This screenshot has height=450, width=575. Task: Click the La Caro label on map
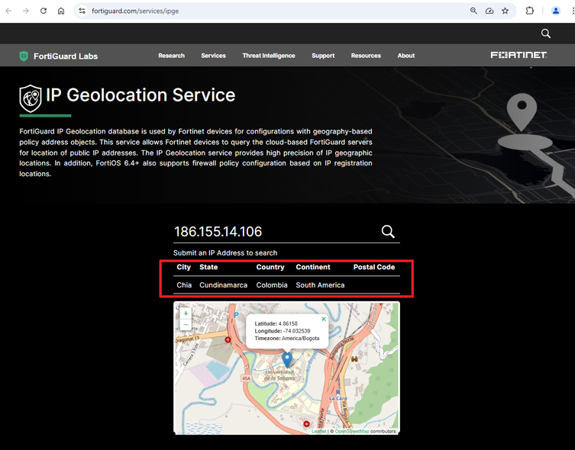coord(338,398)
